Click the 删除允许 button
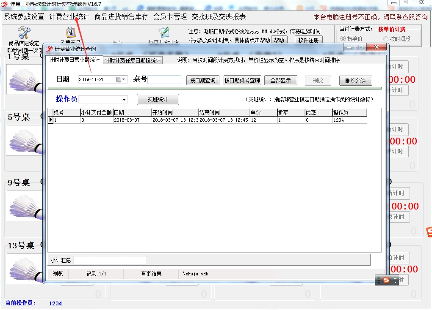This screenshot has height=310, width=432. (x=355, y=81)
